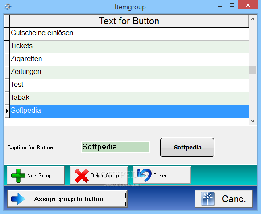Click the row selector beside Tickets
The width and height of the screenshot is (261, 214).
7,47
